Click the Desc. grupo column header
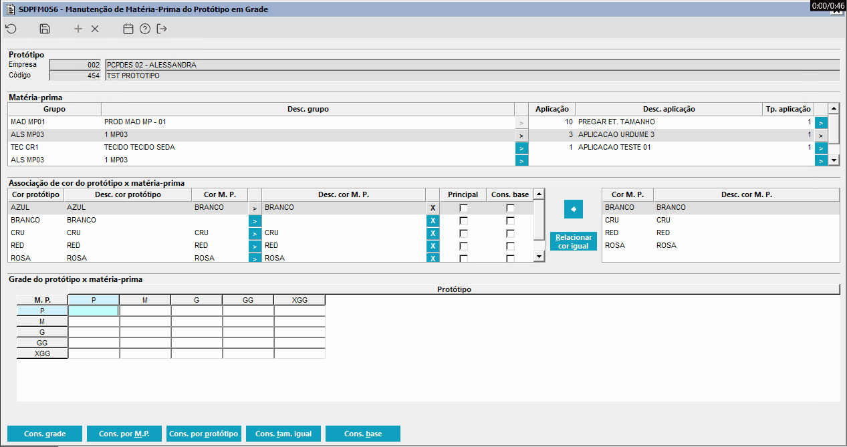The width and height of the screenshot is (847, 447). pyautogui.click(x=308, y=110)
